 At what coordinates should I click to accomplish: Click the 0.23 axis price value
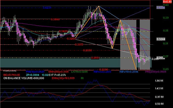(x=166, y=69)
